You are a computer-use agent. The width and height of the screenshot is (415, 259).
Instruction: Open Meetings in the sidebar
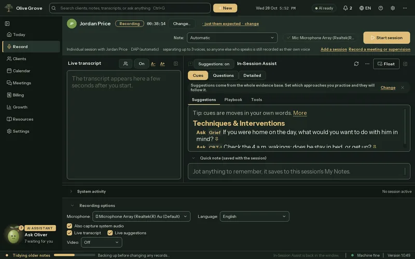[31, 83]
